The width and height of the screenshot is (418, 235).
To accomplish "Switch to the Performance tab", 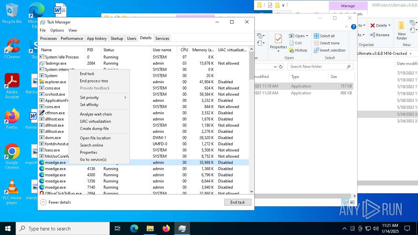I will point(72,39).
